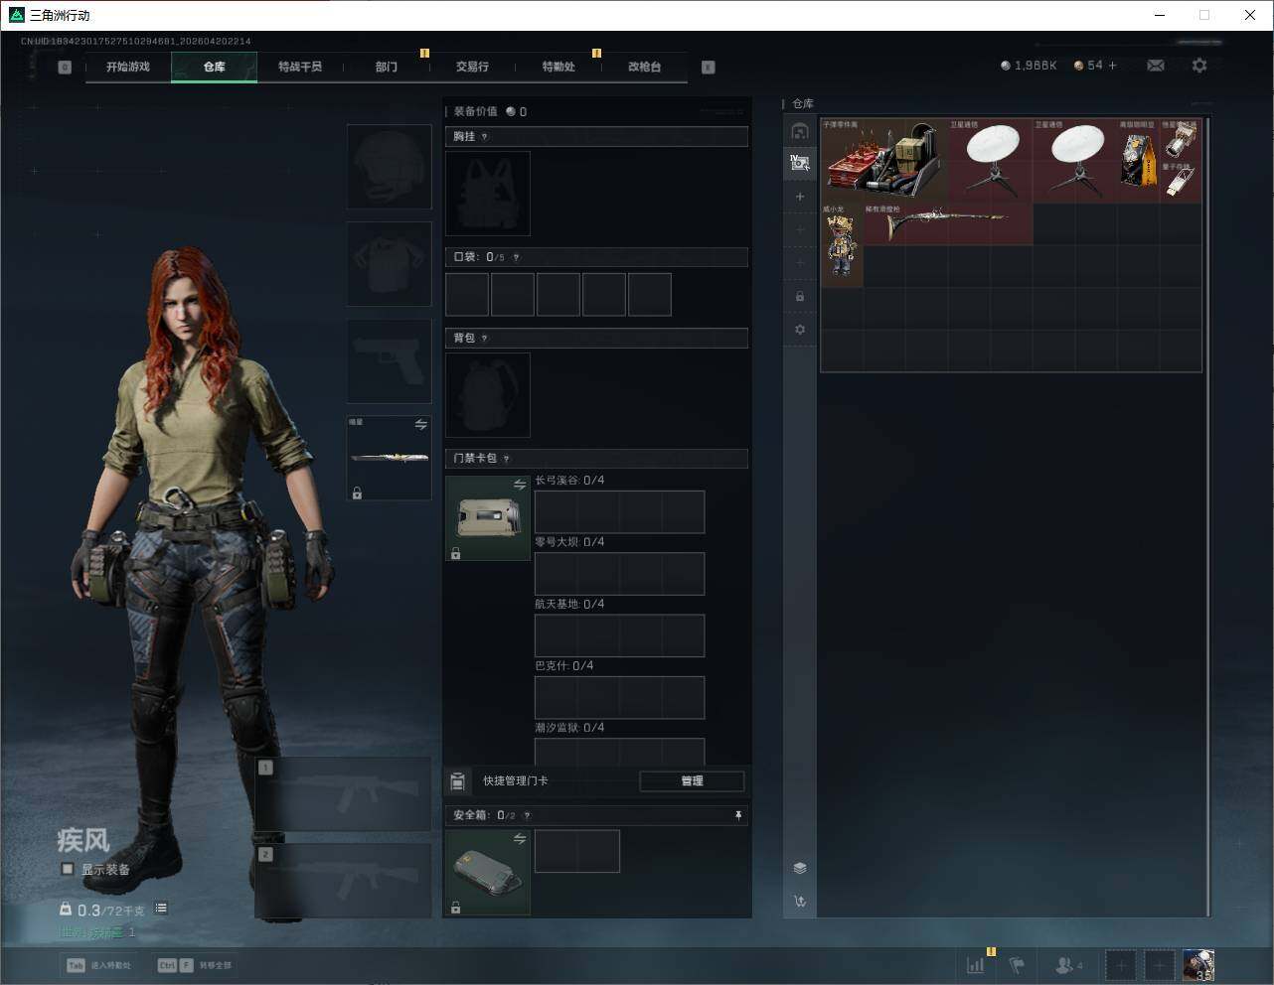Viewport: 1274px width, 985px height.
Task: Show help for 胸挂 section
Action: 485,137
